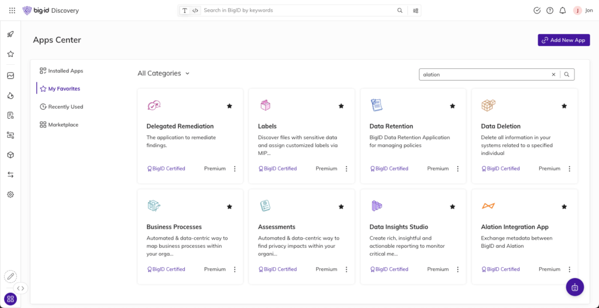Click the chatbot assistant button

click(574, 287)
